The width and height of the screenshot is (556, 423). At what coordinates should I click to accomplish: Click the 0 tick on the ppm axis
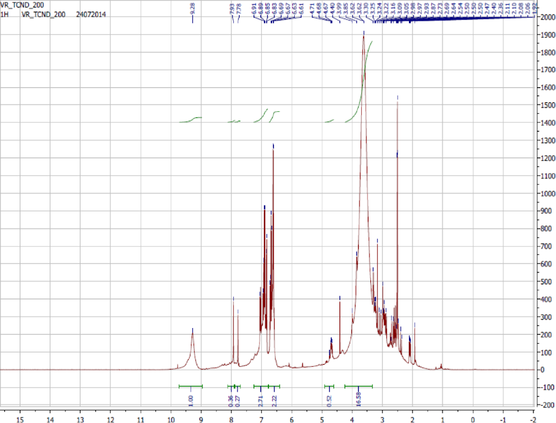click(x=473, y=417)
